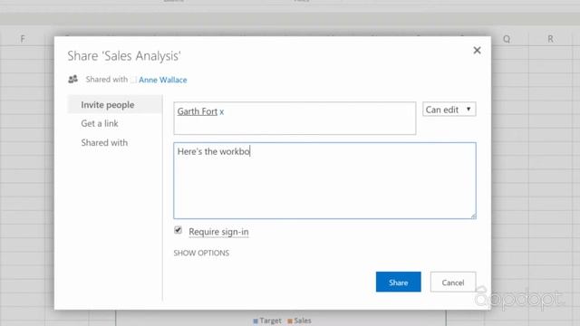This screenshot has height=326, width=580.
Task: Select column Q header in the spreadsheet
Action: point(507,39)
